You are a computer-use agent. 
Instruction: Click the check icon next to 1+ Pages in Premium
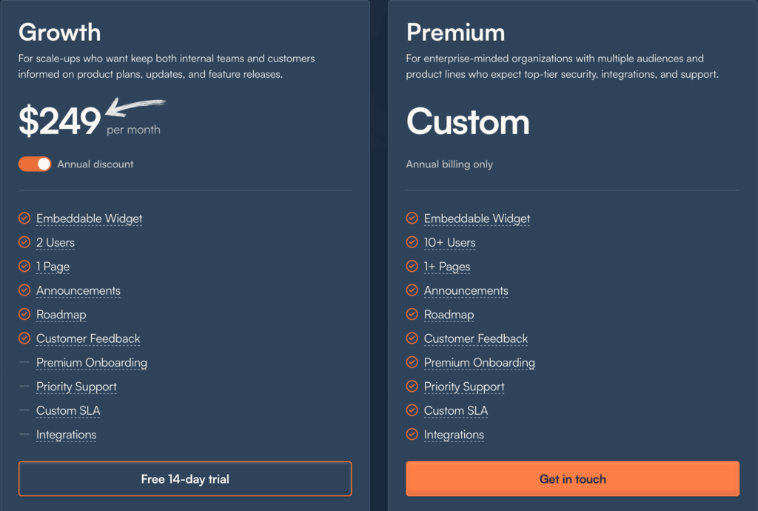tap(412, 266)
